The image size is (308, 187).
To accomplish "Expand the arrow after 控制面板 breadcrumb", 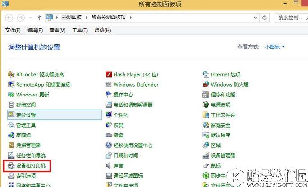I will 87,18.
